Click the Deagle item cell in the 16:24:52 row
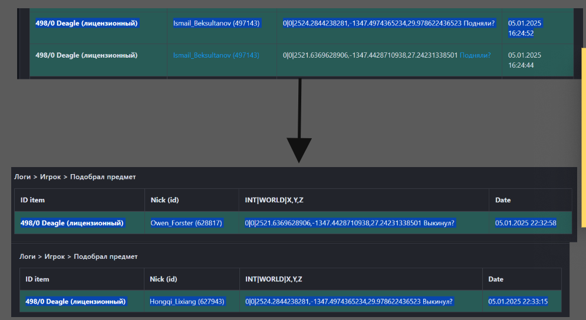The height and width of the screenshot is (320, 586). tap(87, 24)
